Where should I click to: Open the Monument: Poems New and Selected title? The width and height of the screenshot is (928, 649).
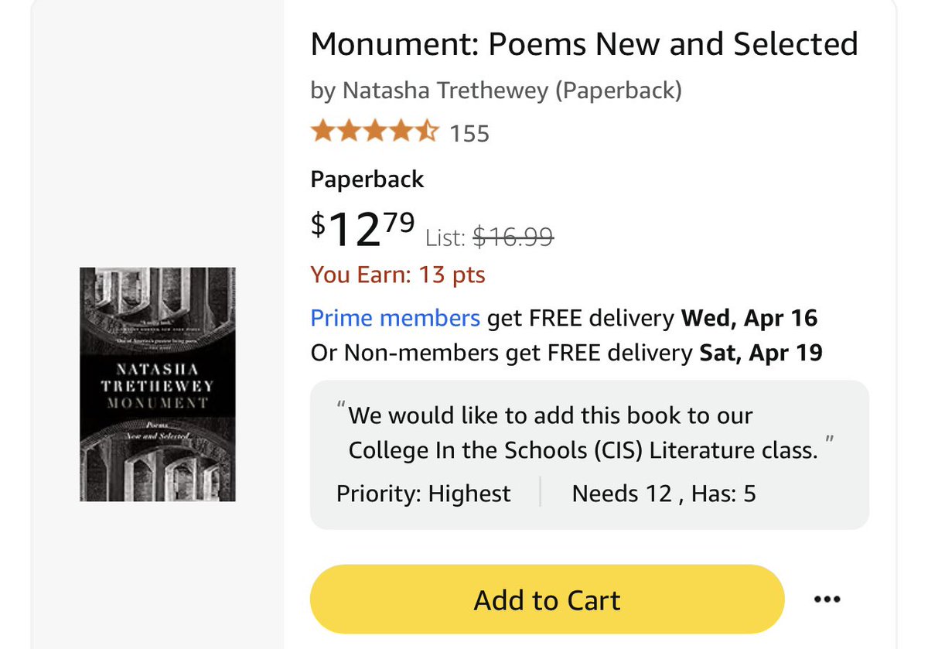584,44
